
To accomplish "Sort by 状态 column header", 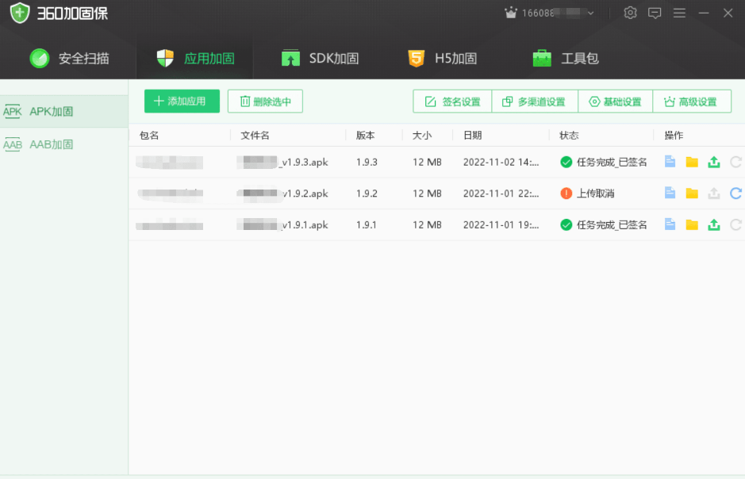I will [569, 136].
